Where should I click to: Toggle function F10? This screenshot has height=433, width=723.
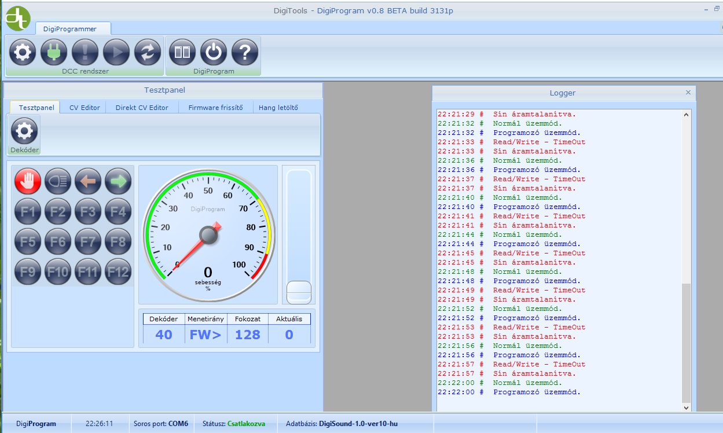click(58, 271)
